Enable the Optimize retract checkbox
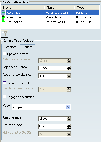 click(5, 54)
